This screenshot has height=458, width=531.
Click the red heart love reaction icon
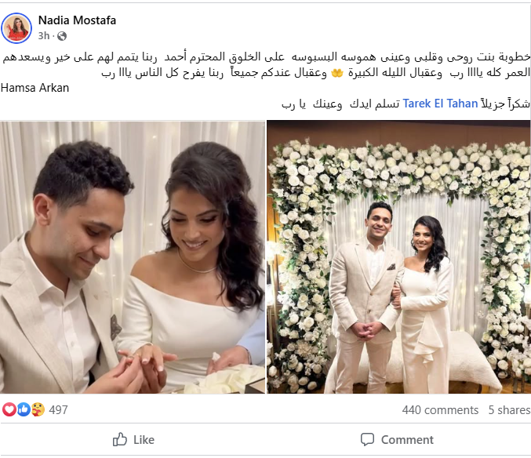[x=9, y=409]
